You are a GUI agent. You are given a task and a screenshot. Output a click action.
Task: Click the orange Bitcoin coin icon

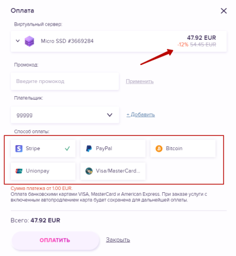159,148
